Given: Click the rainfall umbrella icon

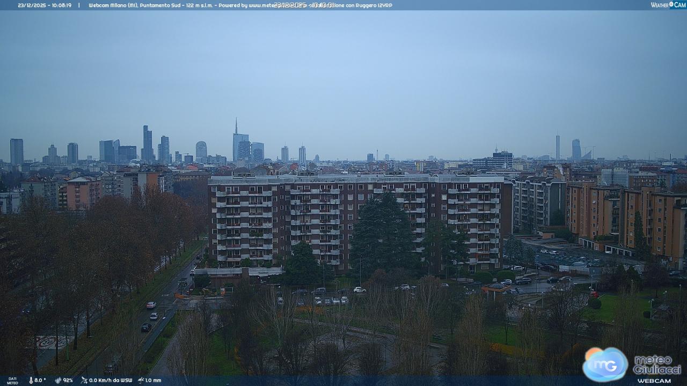Looking at the screenshot, I should (x=141, y=380).
